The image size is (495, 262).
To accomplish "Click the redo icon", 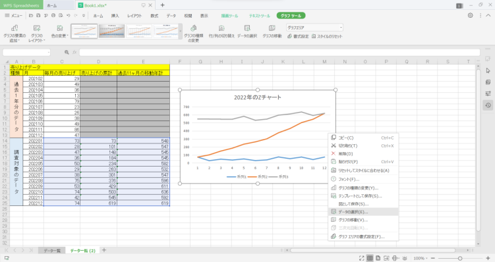I will pos(76,15).
